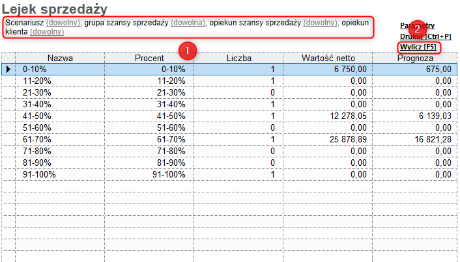Click the red annotation marker number 1

point(188,49)
